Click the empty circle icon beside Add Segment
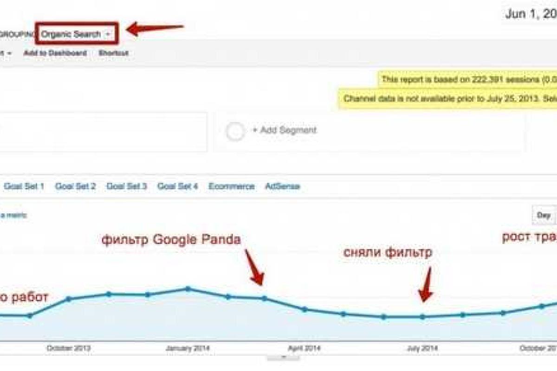557x371 pixels. pos(235,131)
